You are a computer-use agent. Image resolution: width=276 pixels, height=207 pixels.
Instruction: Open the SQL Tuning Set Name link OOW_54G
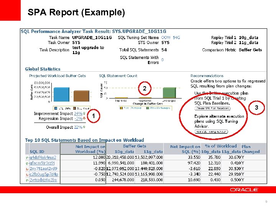(171, 38)
